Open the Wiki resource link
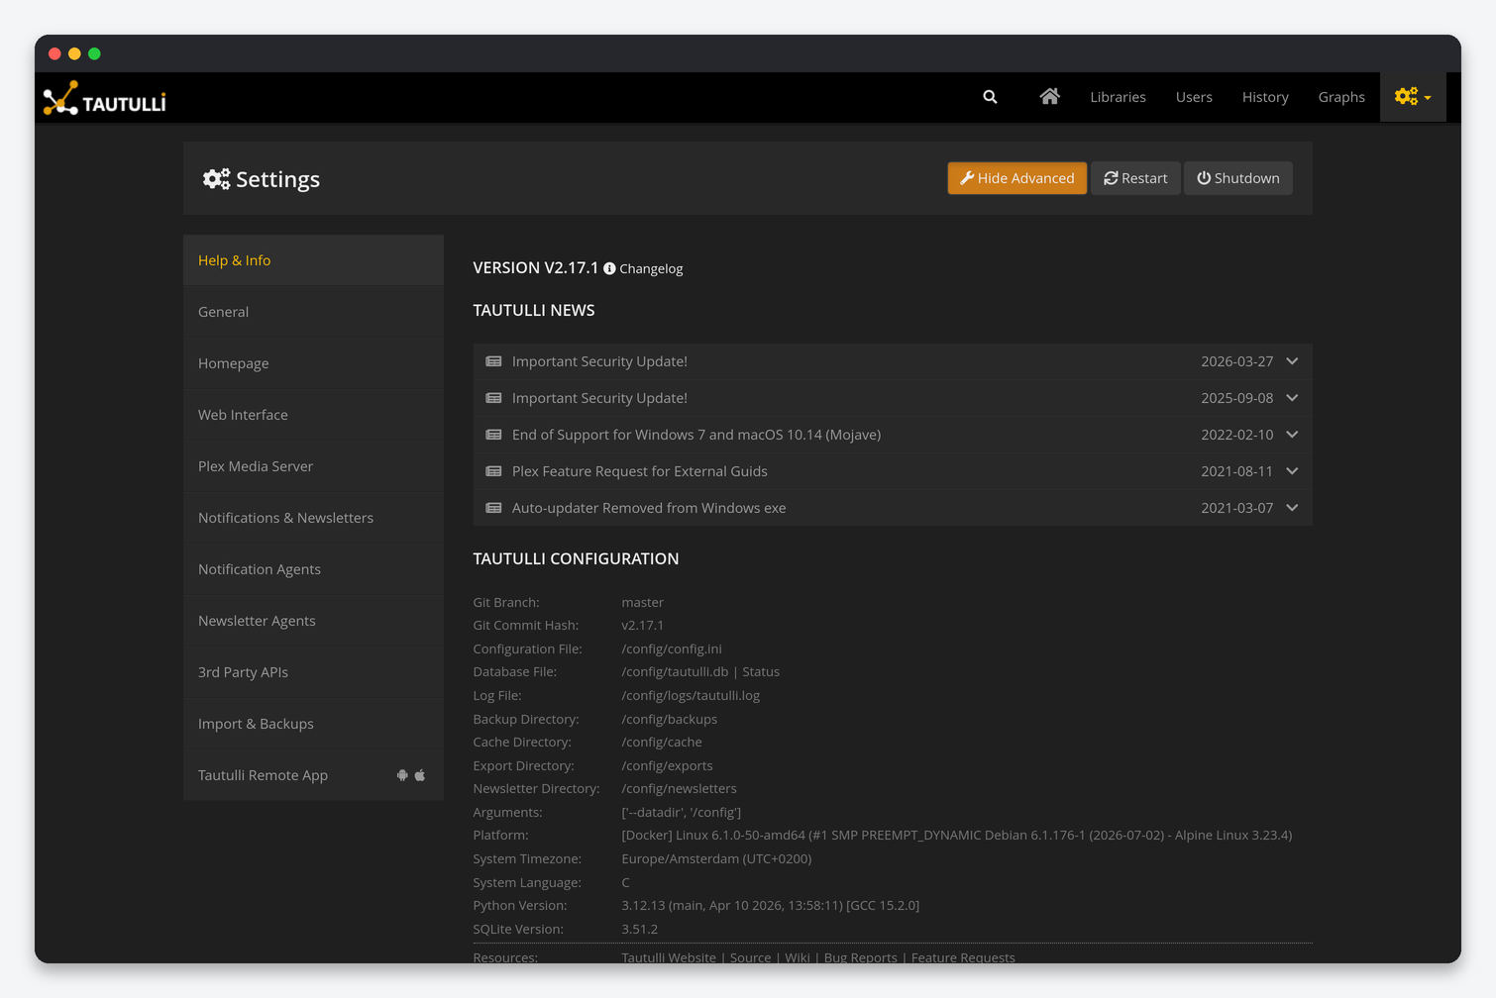 click(x=797, y=957)
